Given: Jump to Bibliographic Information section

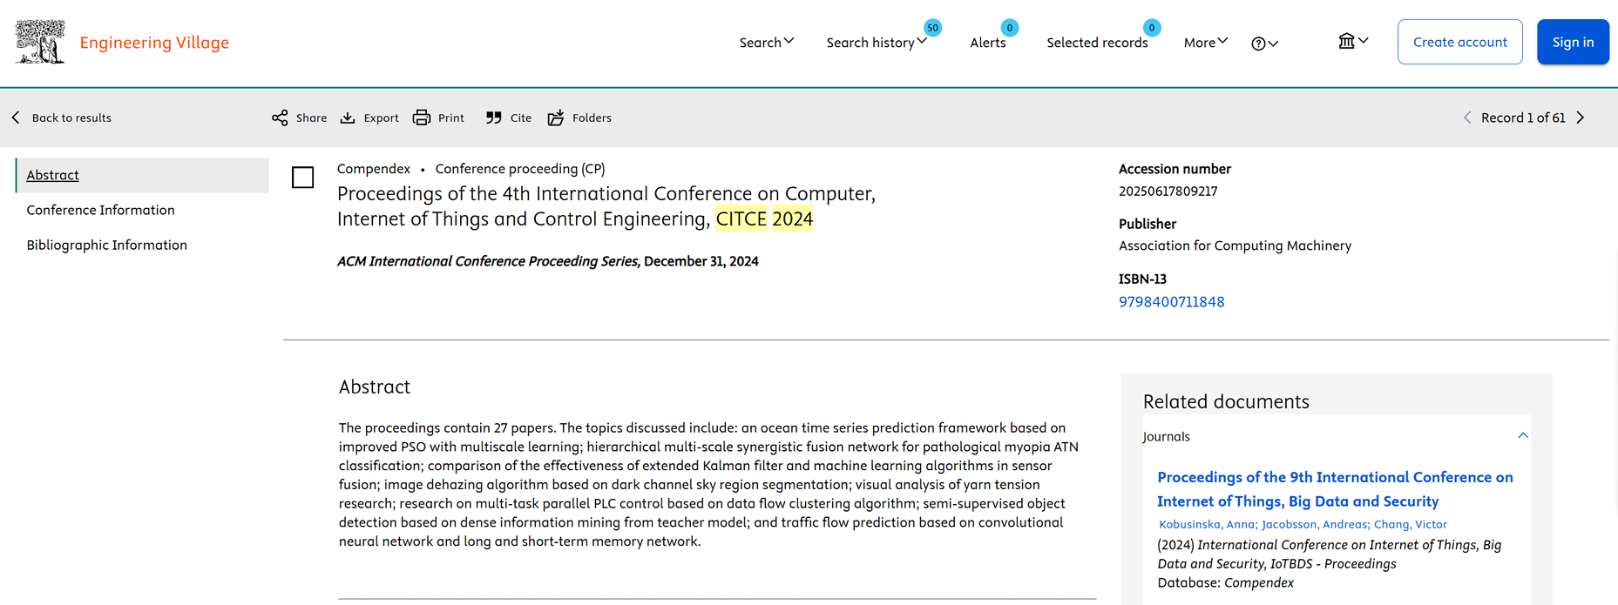Looking at the screenshot, I should click(106, 245).
